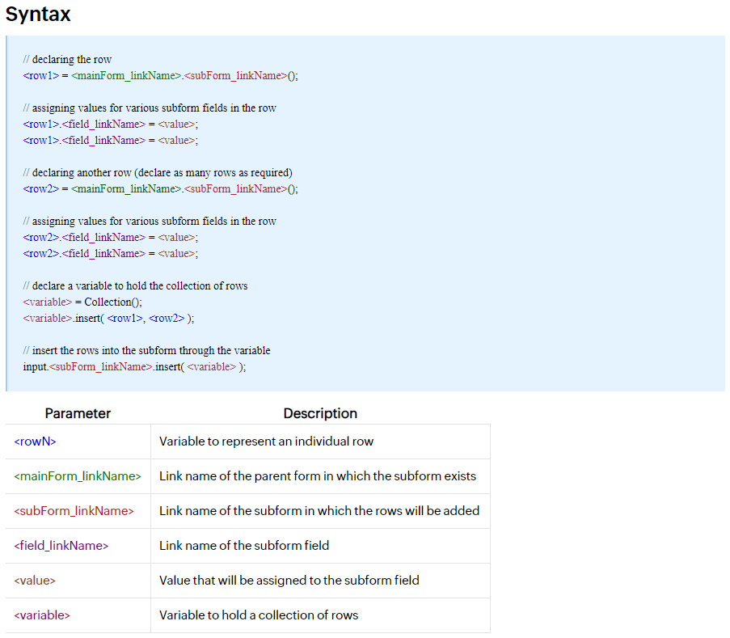Click the Parameter column header
The image size is (730, 638).
78,413
